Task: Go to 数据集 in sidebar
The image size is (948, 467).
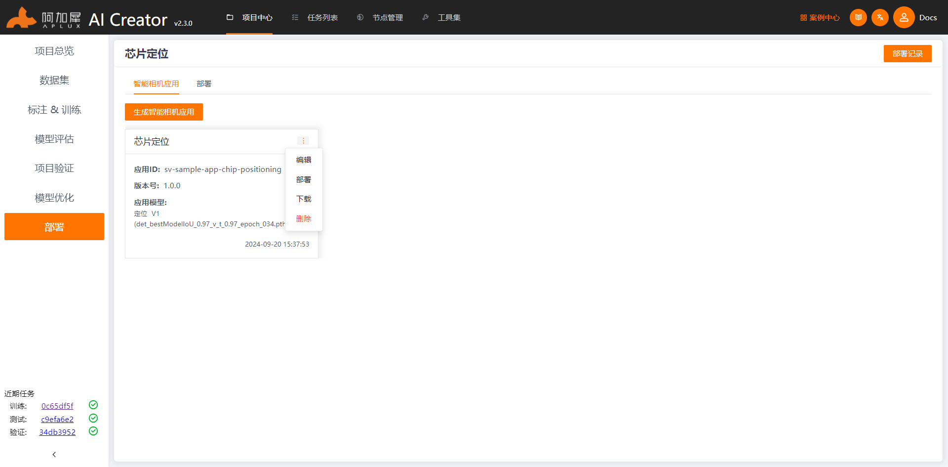Action: (54, 80)
